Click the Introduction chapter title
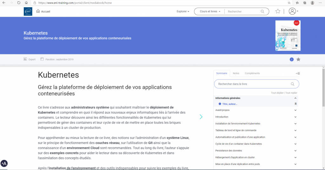 222,117
